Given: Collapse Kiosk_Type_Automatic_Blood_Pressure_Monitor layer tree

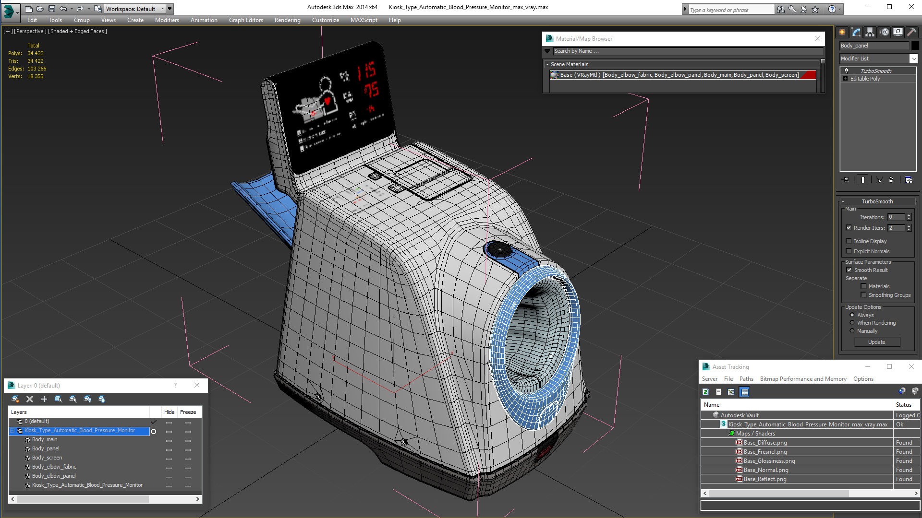Looking at the screenshot, I should (13, 431).
